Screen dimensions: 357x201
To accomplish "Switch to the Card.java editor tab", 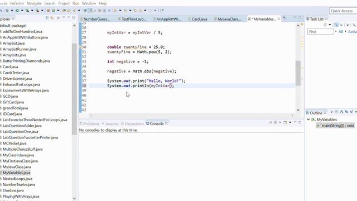I will pos(199,19).
